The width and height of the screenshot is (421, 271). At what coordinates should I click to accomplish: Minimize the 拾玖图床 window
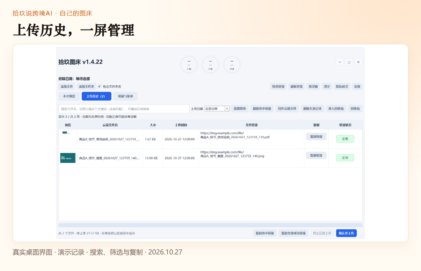point(340,62)
